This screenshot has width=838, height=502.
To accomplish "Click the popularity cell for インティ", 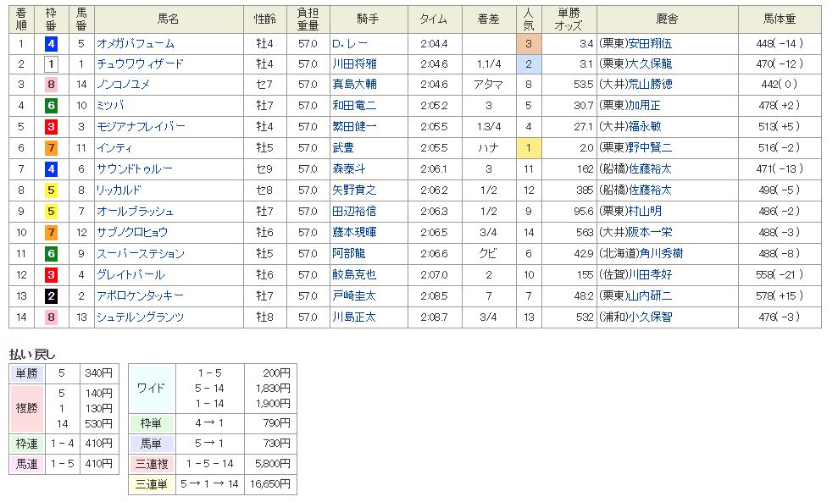I will pyautogui.click(x=529, y=148).
